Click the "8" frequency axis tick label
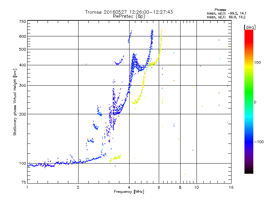The width and height of the screenshot is (272, 204). tap(180, 187)
